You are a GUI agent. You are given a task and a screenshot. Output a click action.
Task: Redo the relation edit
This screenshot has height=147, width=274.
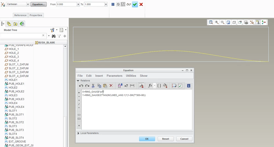[87, 86]
